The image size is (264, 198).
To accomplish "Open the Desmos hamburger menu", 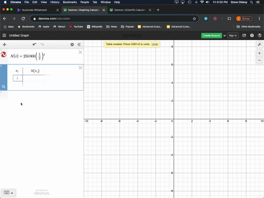I will 4,35.
